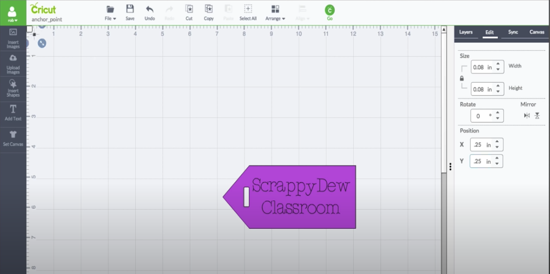Open Insert Images from left sidebar
Image resolution: width=550 pixels, height=274 pixels.
13,38
